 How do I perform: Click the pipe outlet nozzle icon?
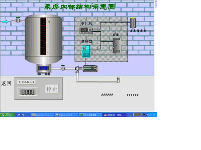pos(118,80)
